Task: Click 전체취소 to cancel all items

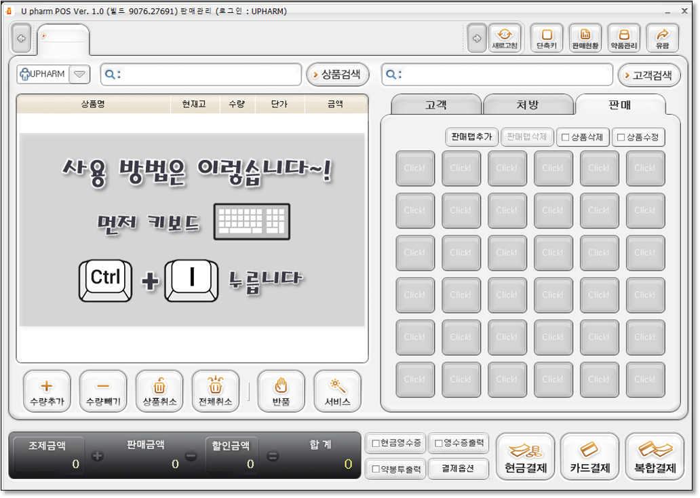Action: [215, 391]
